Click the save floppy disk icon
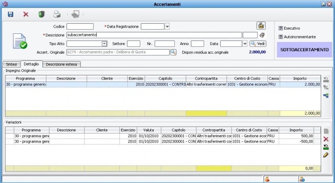This screenshot has height=183, width=335. pos(10,14)
